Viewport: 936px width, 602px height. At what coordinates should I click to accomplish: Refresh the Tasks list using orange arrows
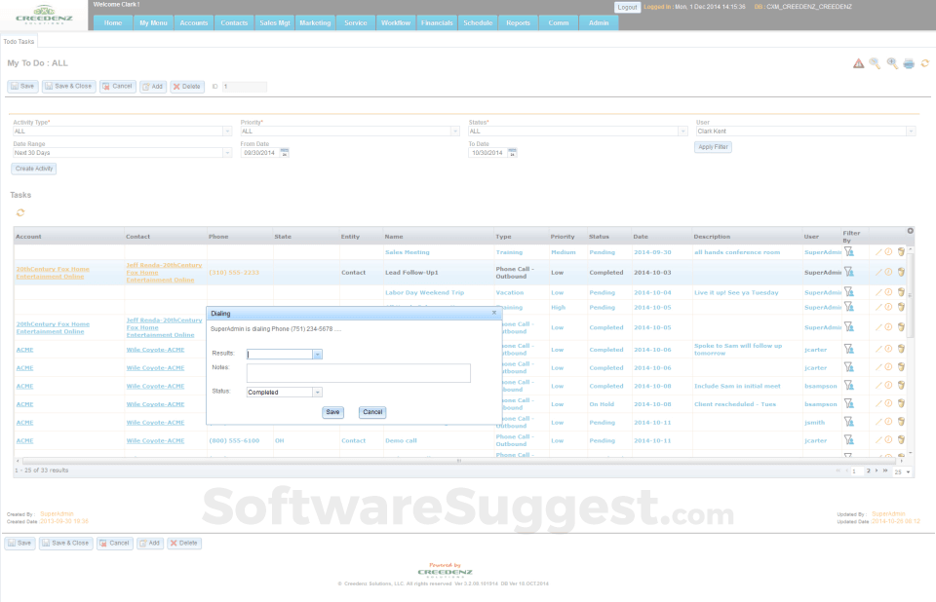(x=20, y=212)
